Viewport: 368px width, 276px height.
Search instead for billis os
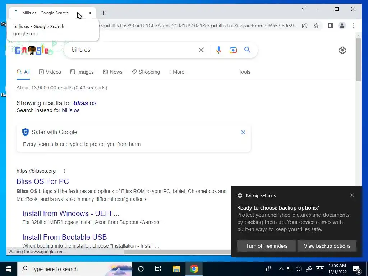[x=71, y=110]
